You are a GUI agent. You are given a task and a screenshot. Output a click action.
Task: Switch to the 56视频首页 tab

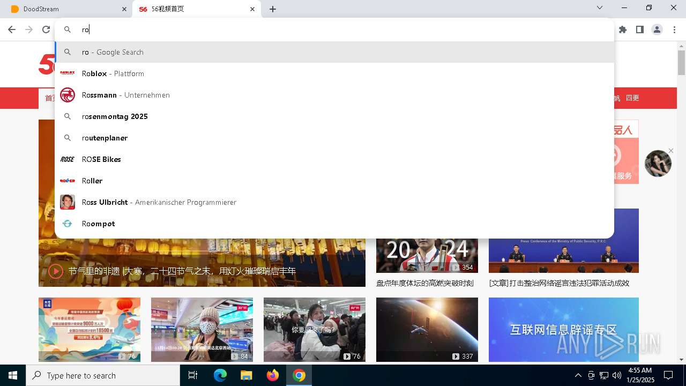pos(197,9)
